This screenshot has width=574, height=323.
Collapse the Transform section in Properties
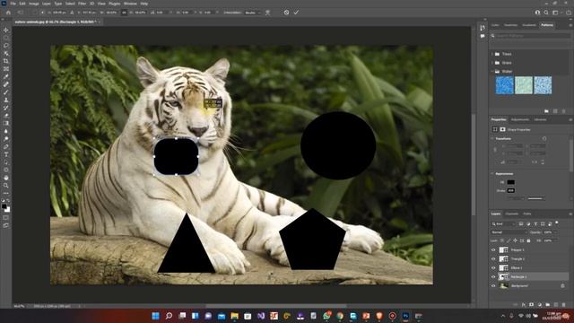point(492,139)
